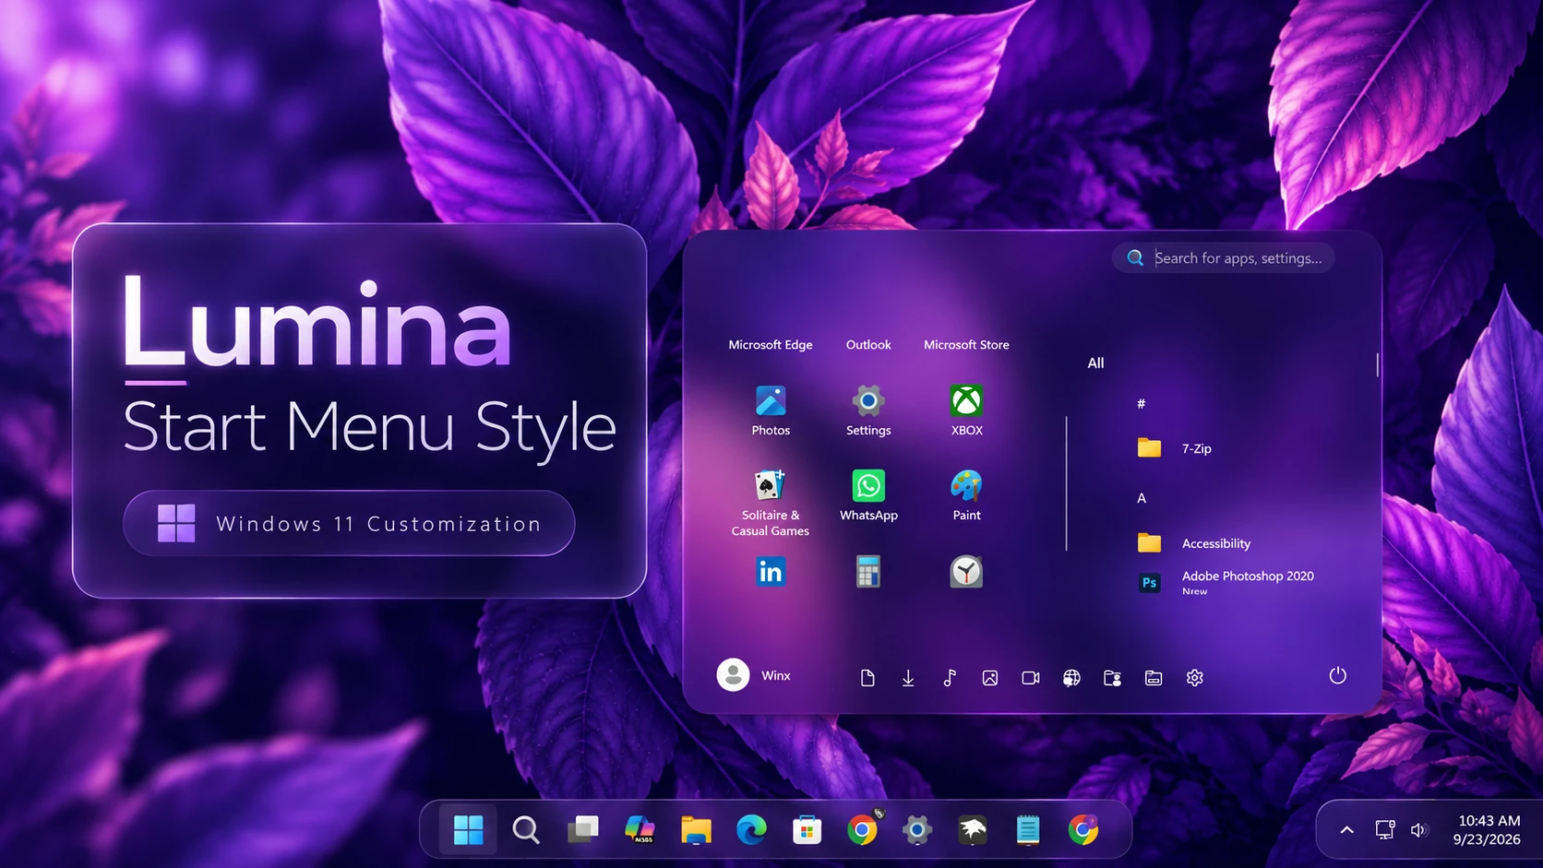The image size is (1543, 868).
Task: Open the LinkedIn pinned app icon
Action: (771, 572)
